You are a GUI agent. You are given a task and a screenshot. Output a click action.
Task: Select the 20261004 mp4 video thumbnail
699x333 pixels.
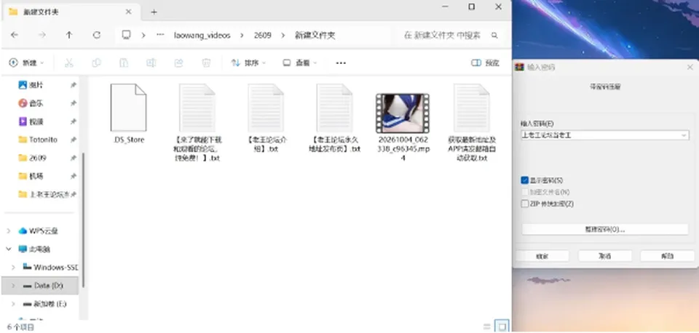(403, 113)
